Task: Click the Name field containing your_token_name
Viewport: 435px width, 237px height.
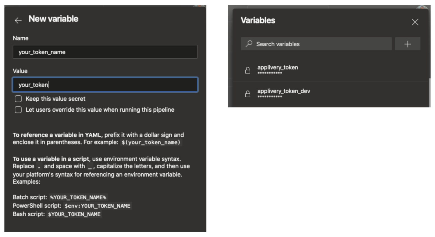Action: click(x=105, y=52)
